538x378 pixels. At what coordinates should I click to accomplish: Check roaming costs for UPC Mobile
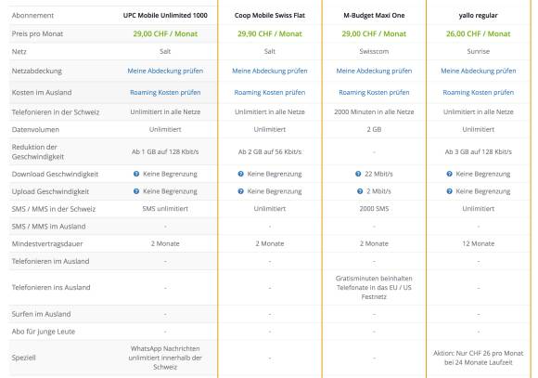(165, 93)
